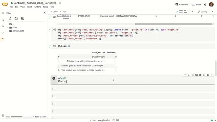Open the terminal icon at bottom-left

tap(3, 116)
